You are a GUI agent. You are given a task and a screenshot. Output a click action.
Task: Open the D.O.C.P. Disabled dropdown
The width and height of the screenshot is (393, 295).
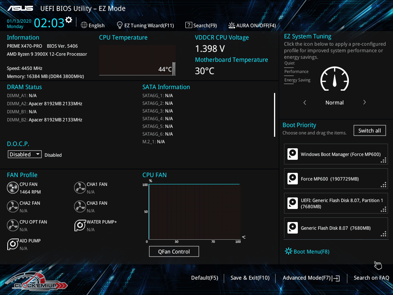pos(25,154)
